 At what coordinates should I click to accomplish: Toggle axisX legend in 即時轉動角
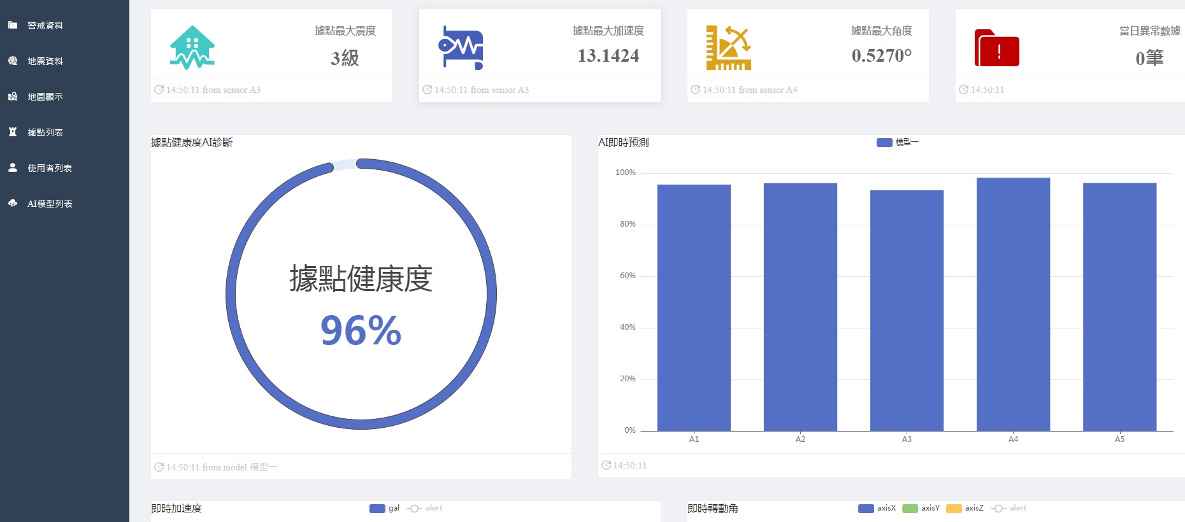(877, 508)
